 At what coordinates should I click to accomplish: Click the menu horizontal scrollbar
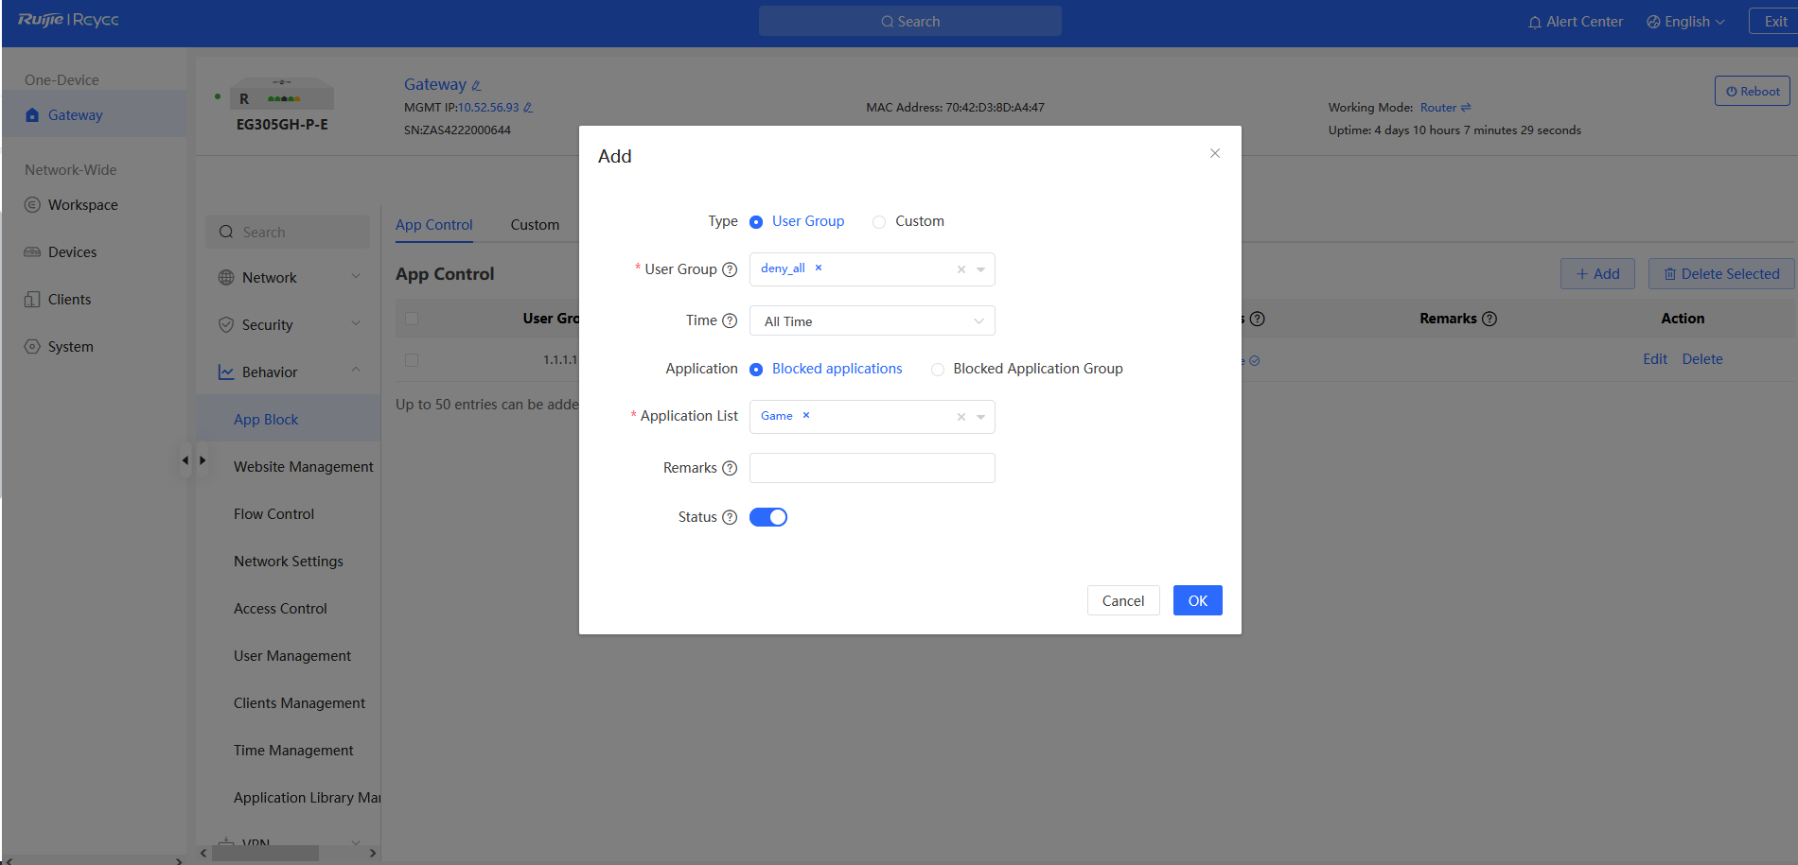(x=265, y=853)
